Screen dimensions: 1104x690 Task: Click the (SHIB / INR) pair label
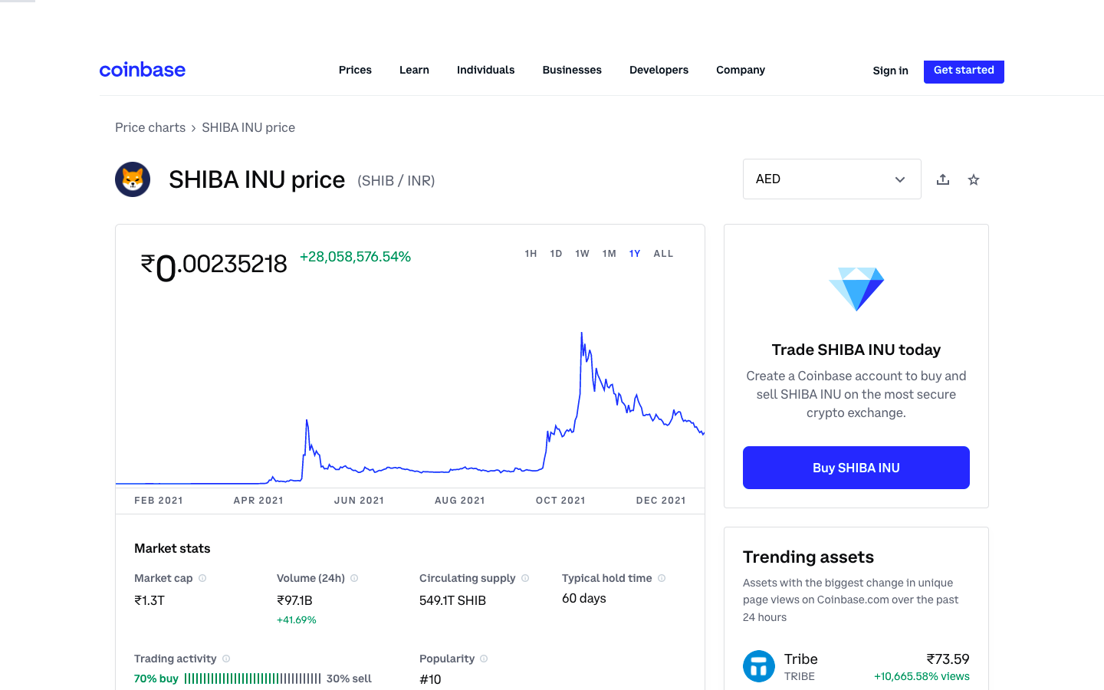tap(396, 181)
